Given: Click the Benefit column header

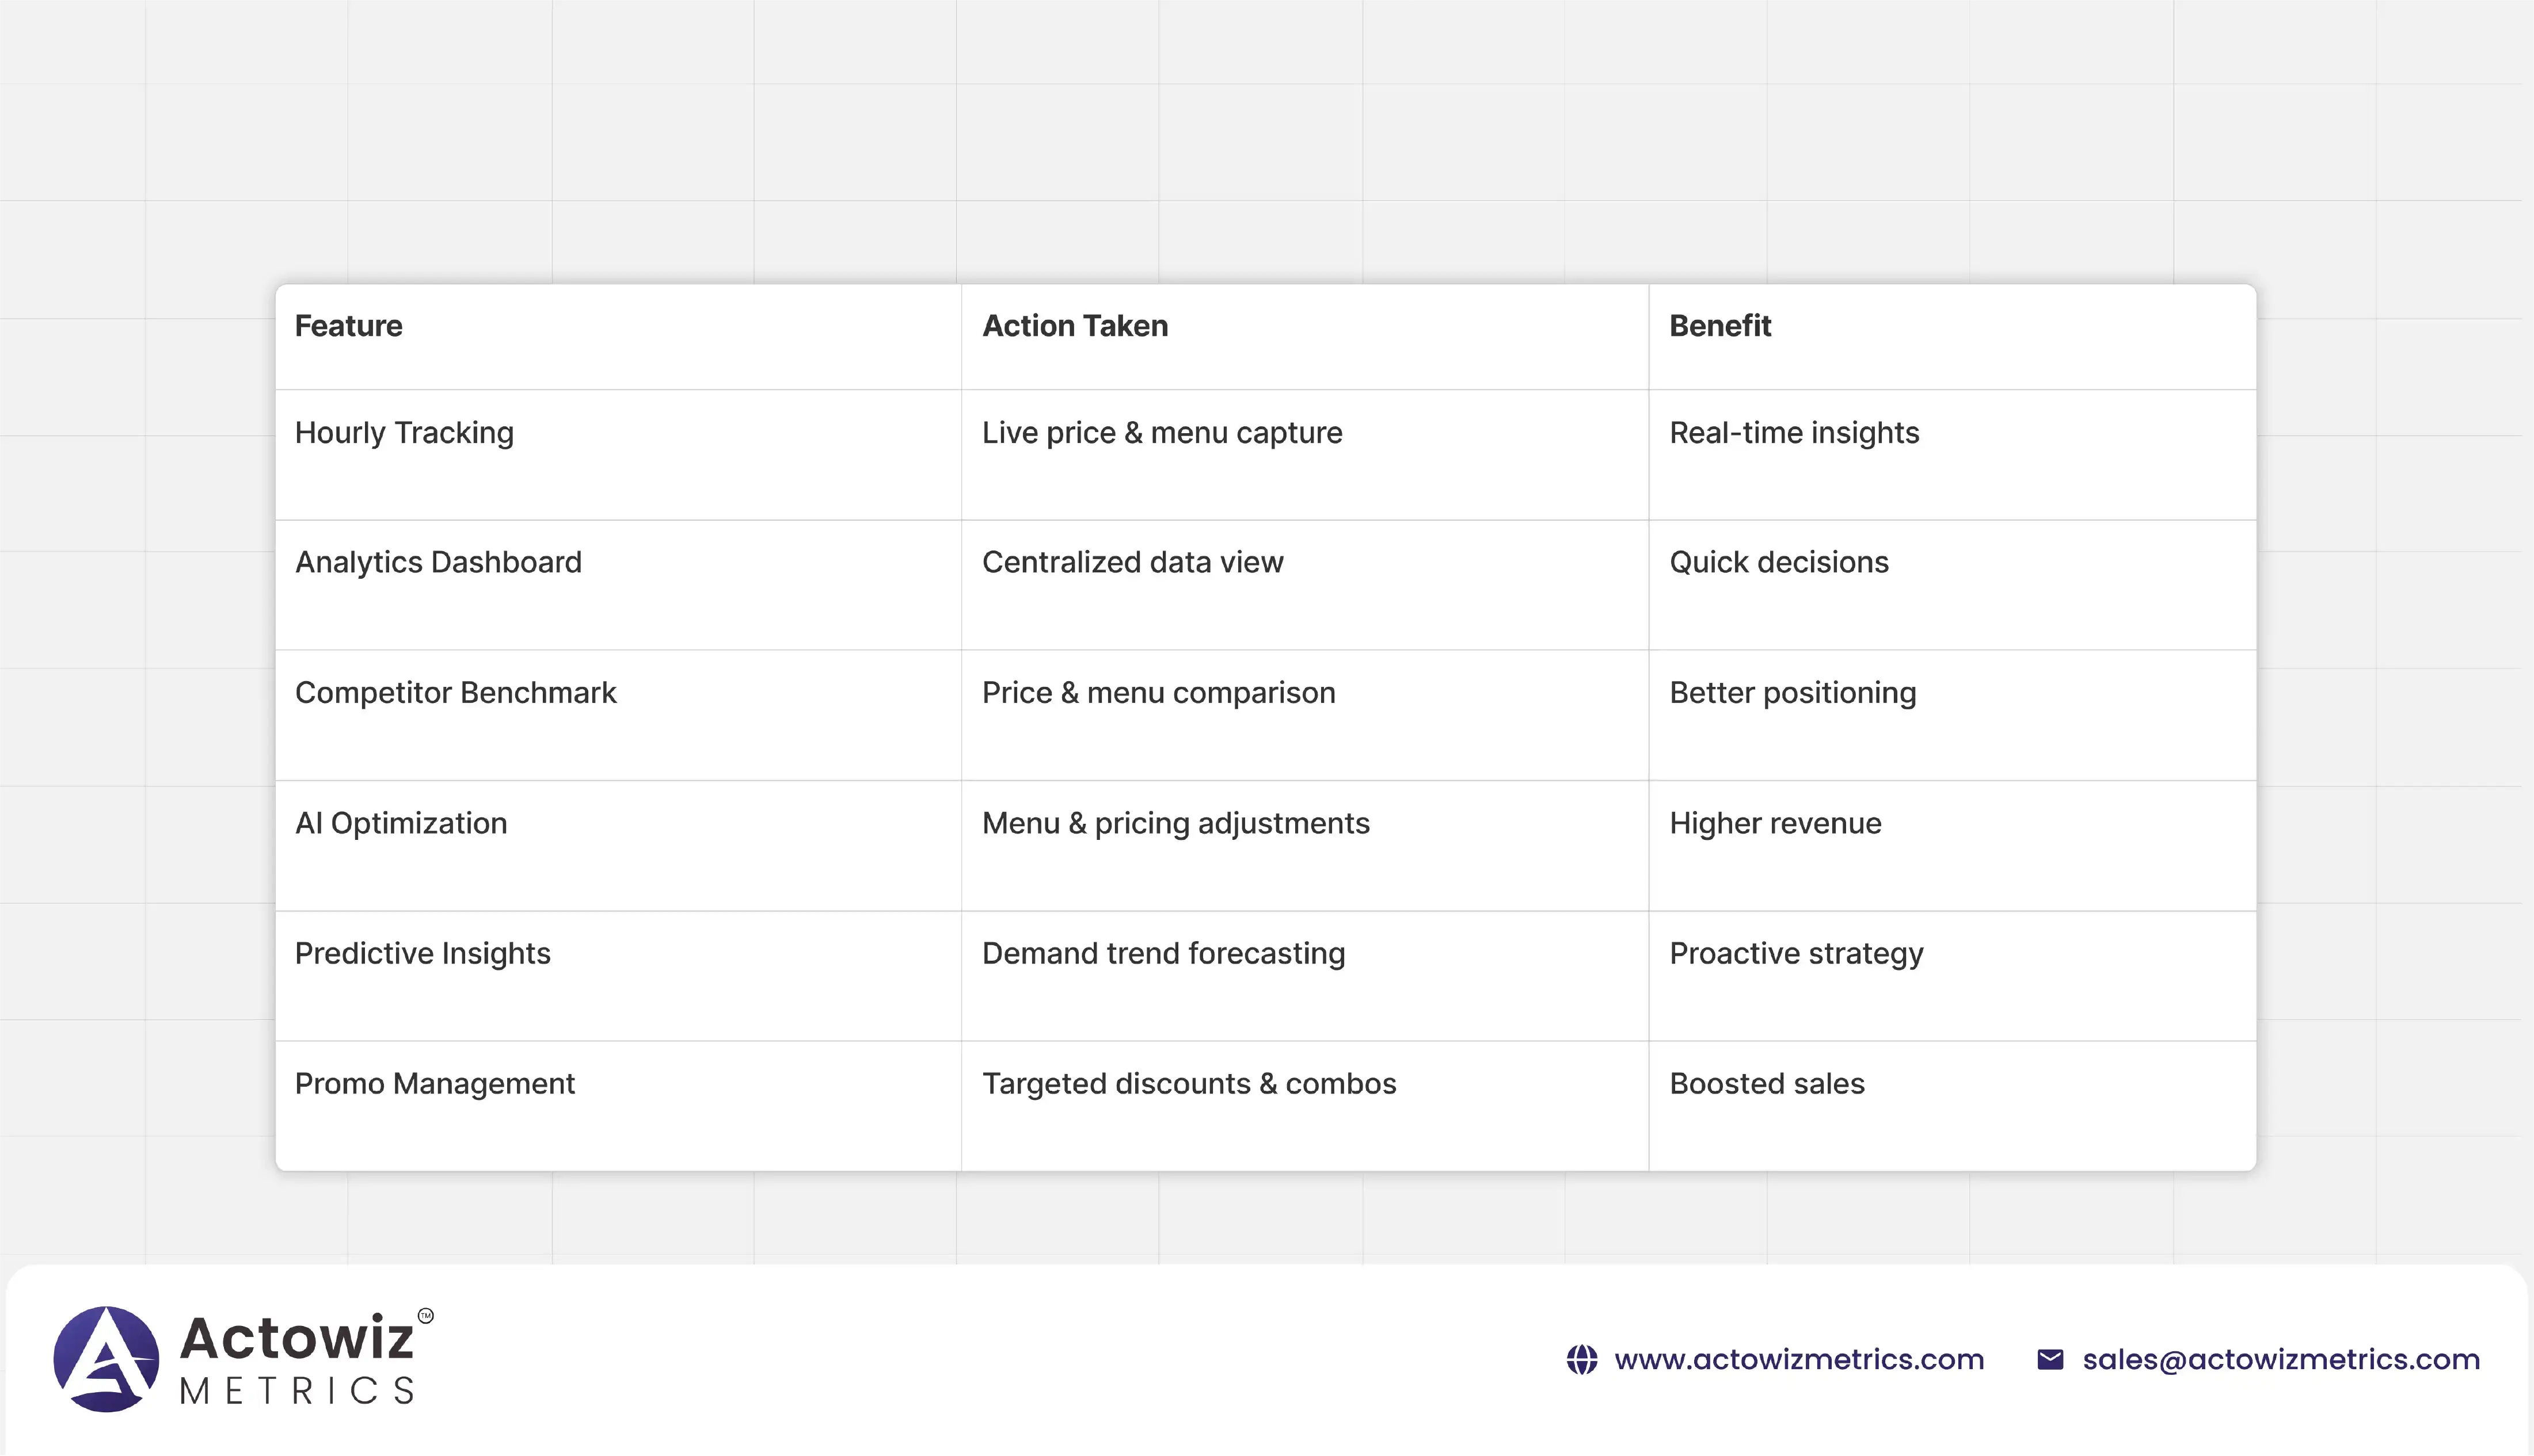Looking at the screenshot, I should 1719,326.
